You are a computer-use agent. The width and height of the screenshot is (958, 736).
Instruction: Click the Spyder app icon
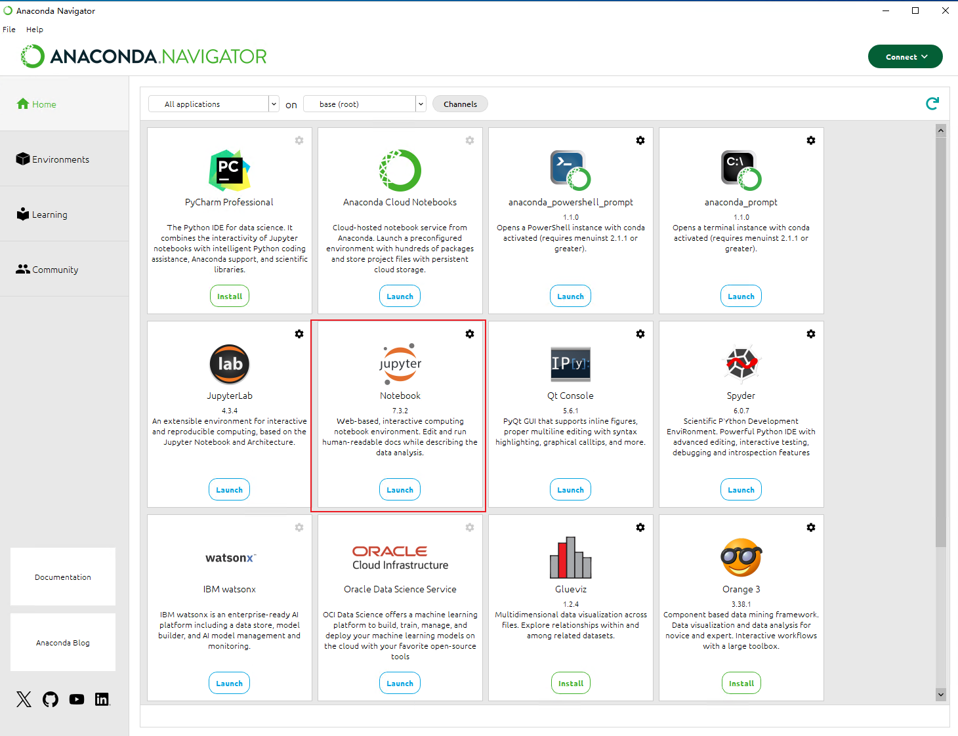point(741,363)
